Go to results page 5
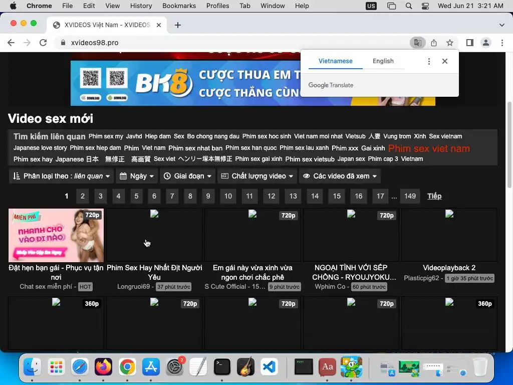This screenshot has height=385, width=513. coord(136,196)
